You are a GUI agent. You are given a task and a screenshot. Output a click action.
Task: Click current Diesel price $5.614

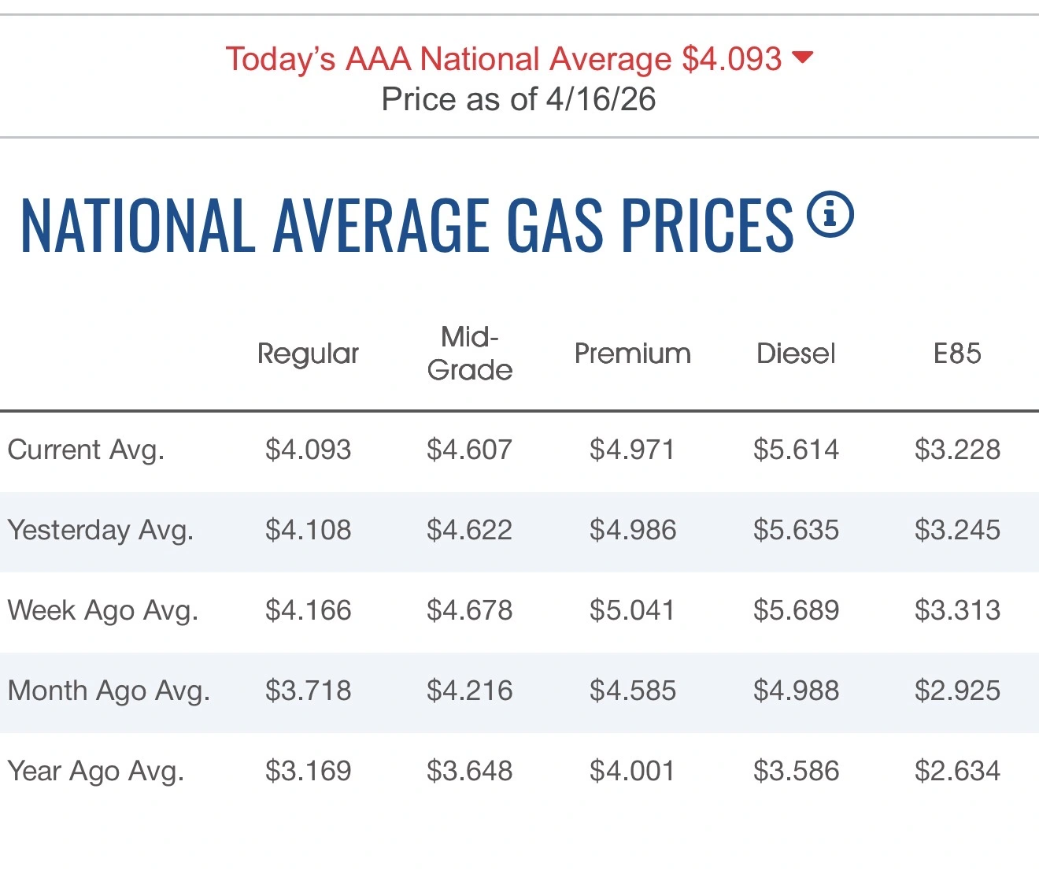click(796, 450)
